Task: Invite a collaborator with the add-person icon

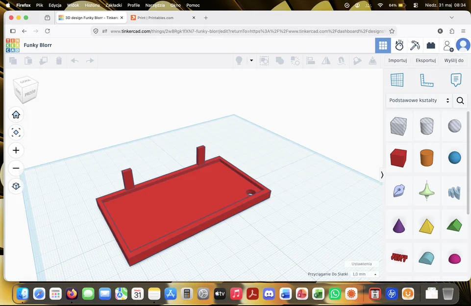Action: [448, 46]
